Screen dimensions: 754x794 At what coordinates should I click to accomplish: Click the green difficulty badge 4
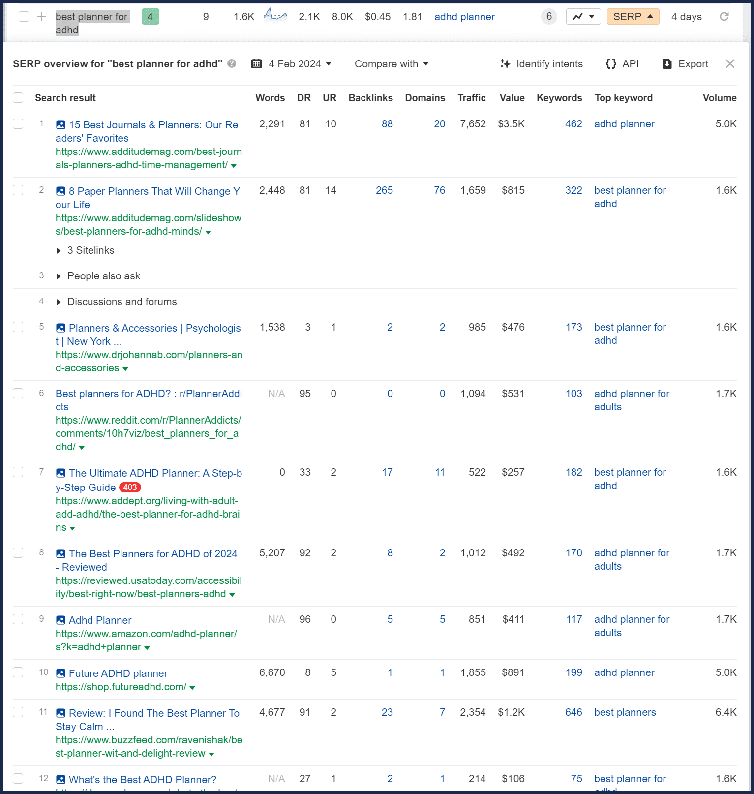click(x=150, y=17)
